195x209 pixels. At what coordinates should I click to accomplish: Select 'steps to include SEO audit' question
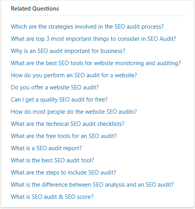(x=63, y=173)
